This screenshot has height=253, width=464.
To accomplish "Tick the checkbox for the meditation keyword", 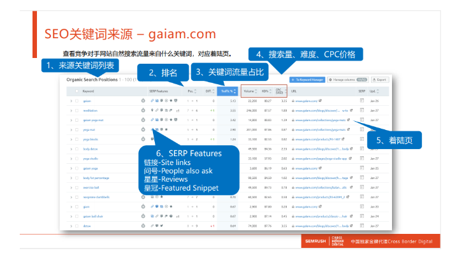I will point(77,111).
